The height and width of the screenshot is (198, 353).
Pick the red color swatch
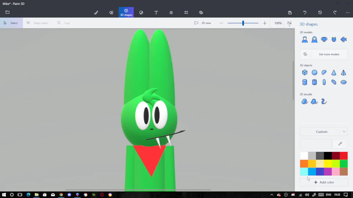click(x=344, y=156)
